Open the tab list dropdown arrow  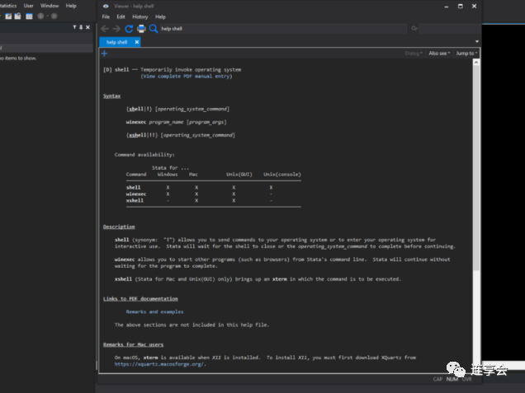coord(477,42)
